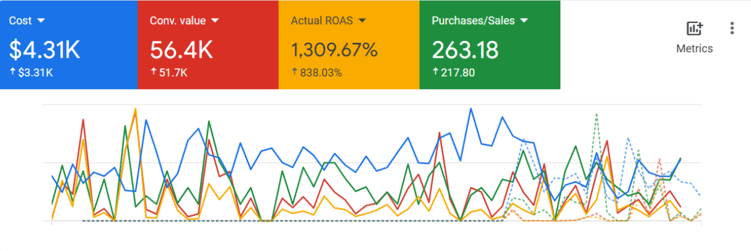Click the $3.31K cost change value
751x251 pixels.
coord(36,73)
